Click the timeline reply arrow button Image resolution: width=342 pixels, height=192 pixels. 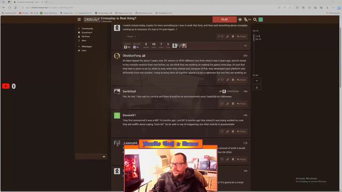pos(256,81)
